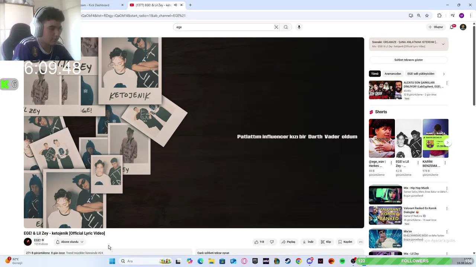Click the search magnifier button next to the search box

[x=286, y=27]
